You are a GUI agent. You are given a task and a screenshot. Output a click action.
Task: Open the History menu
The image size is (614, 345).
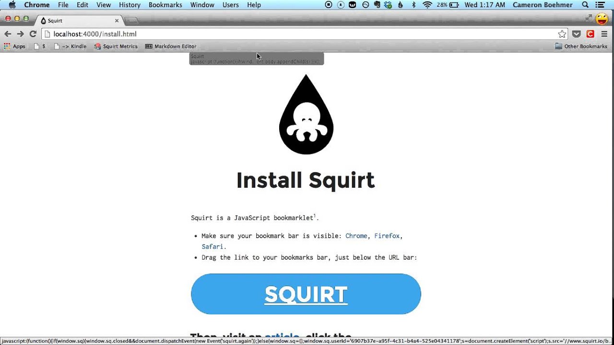pos(130,5)
